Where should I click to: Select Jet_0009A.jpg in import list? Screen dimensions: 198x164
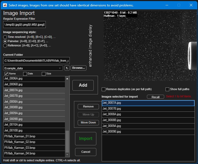pyautogui.click(x=148, y=126)
